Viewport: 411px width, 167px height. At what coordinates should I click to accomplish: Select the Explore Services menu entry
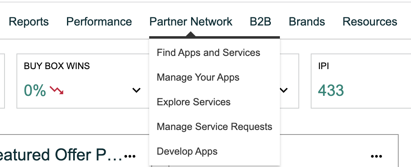194,102
